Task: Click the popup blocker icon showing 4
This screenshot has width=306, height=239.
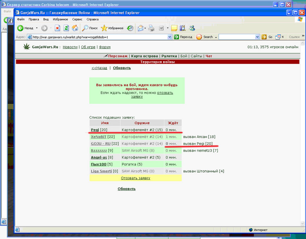Action: pos(278,37)
